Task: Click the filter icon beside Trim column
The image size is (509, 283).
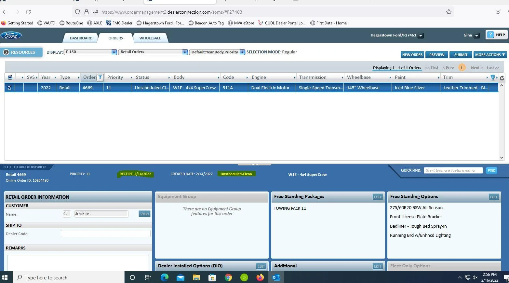Action: click(493, 78)
